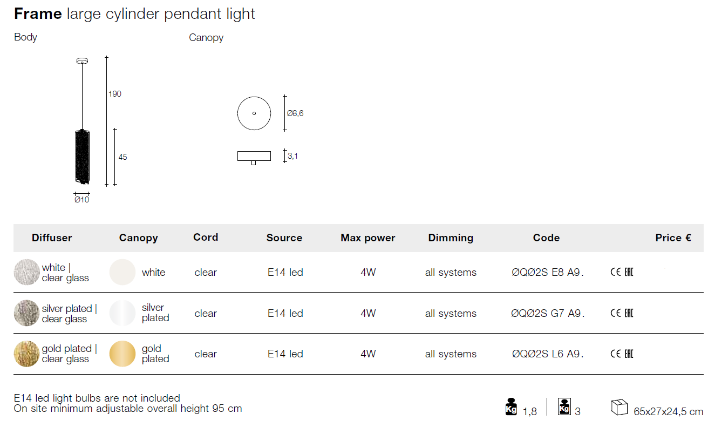The height and width of the screenshot is (427, 708).
Task: Click the CE EAC mark in silver row
Action: coord(621,313)
